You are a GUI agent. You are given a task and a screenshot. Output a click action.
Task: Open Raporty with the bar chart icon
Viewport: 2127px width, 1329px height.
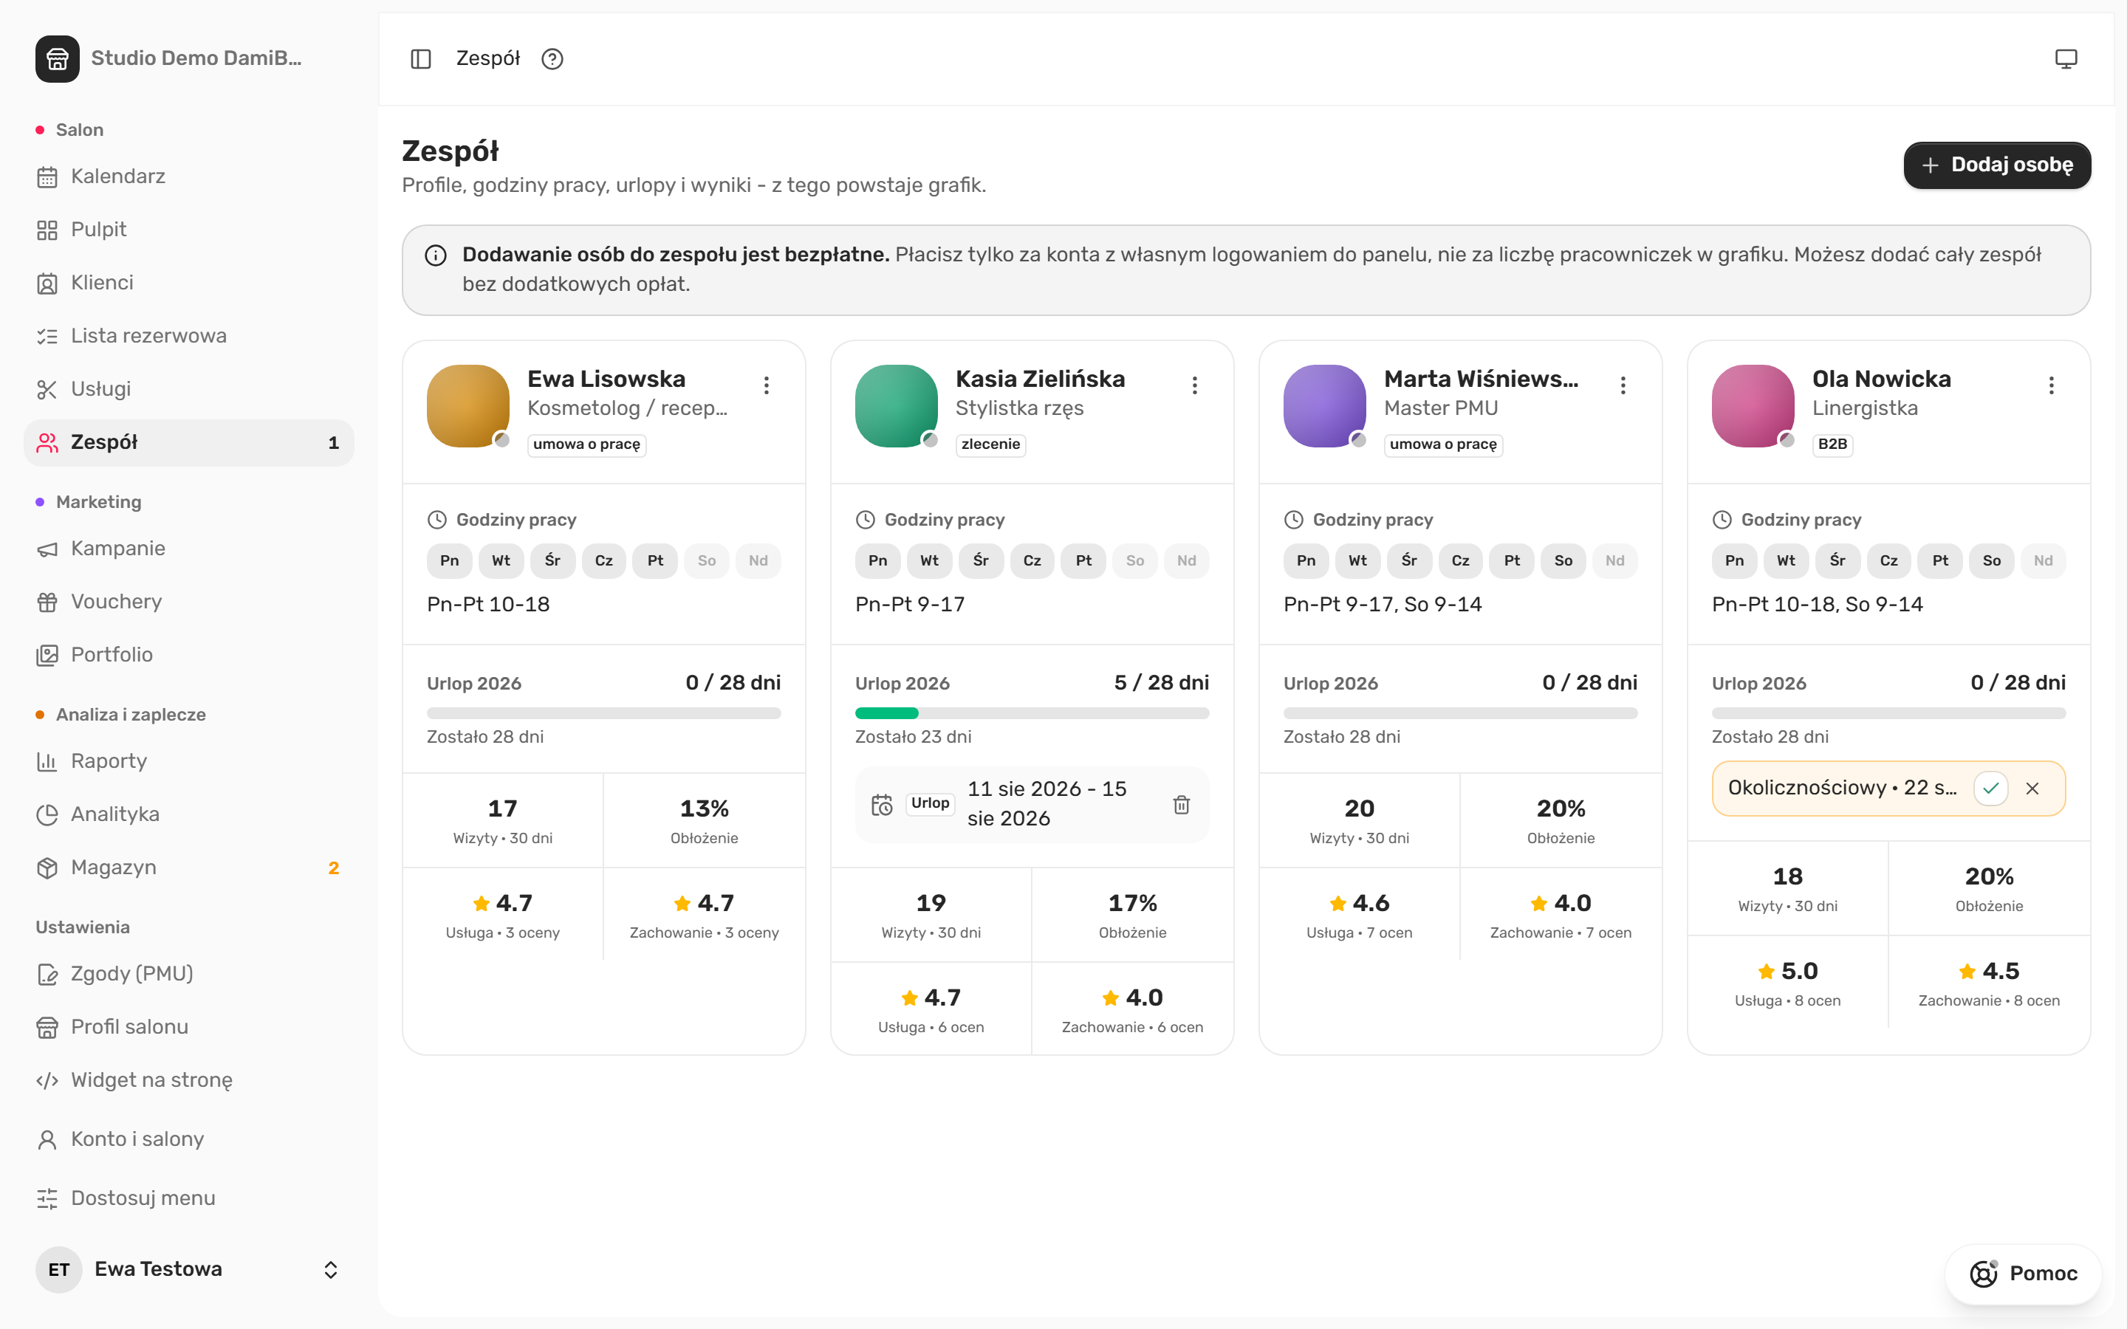189,761
